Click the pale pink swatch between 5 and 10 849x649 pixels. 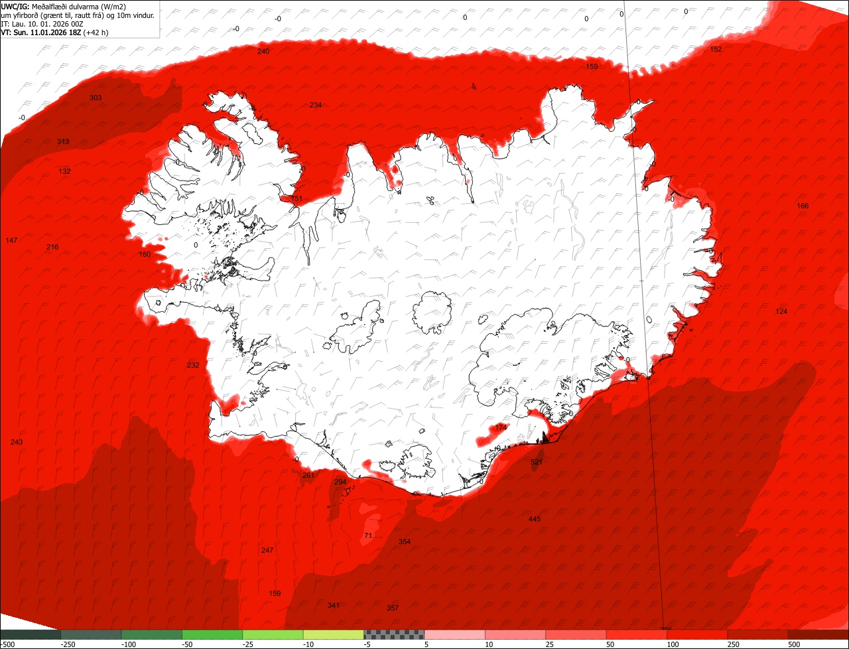coord(455,634)
